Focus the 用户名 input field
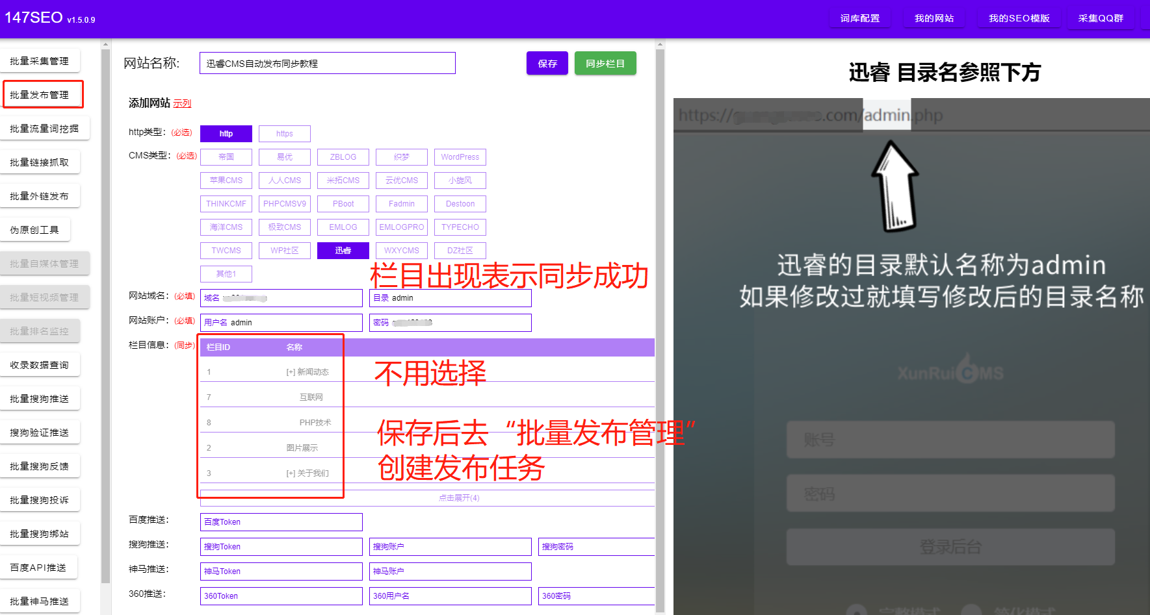Screen dimensions: 1150x615 [281, 323]
